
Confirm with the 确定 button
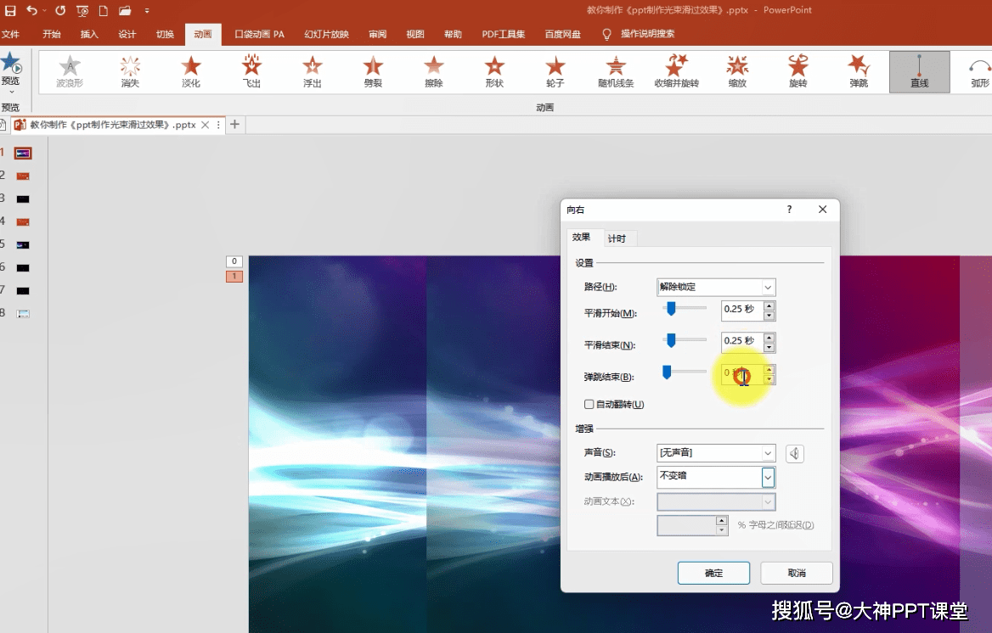pyautogui.click(x=713, y=573)
